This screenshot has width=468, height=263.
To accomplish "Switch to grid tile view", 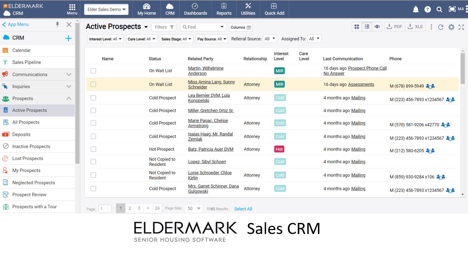I will click(357, 27).
